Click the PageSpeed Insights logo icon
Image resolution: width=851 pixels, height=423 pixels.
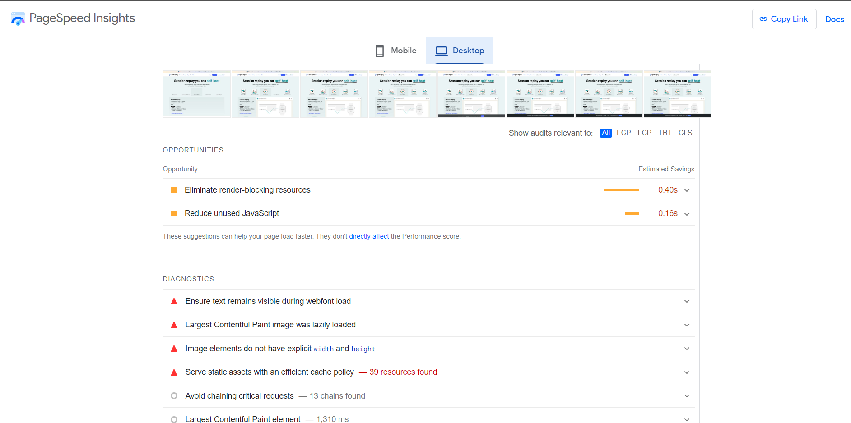(x=18, y=18)
